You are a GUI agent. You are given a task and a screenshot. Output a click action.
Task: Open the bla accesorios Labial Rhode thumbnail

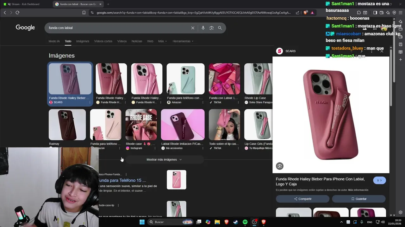183,125
